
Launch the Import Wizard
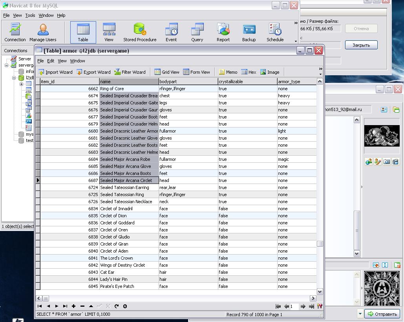coord(55,72)
